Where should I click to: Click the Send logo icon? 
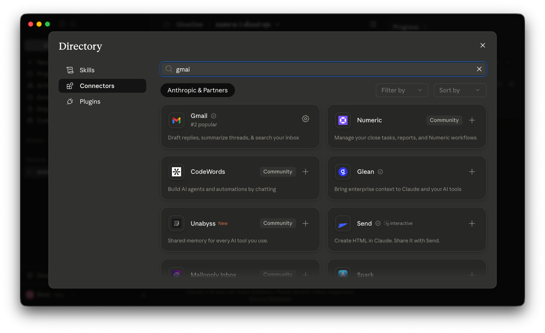tap(343, 223)
